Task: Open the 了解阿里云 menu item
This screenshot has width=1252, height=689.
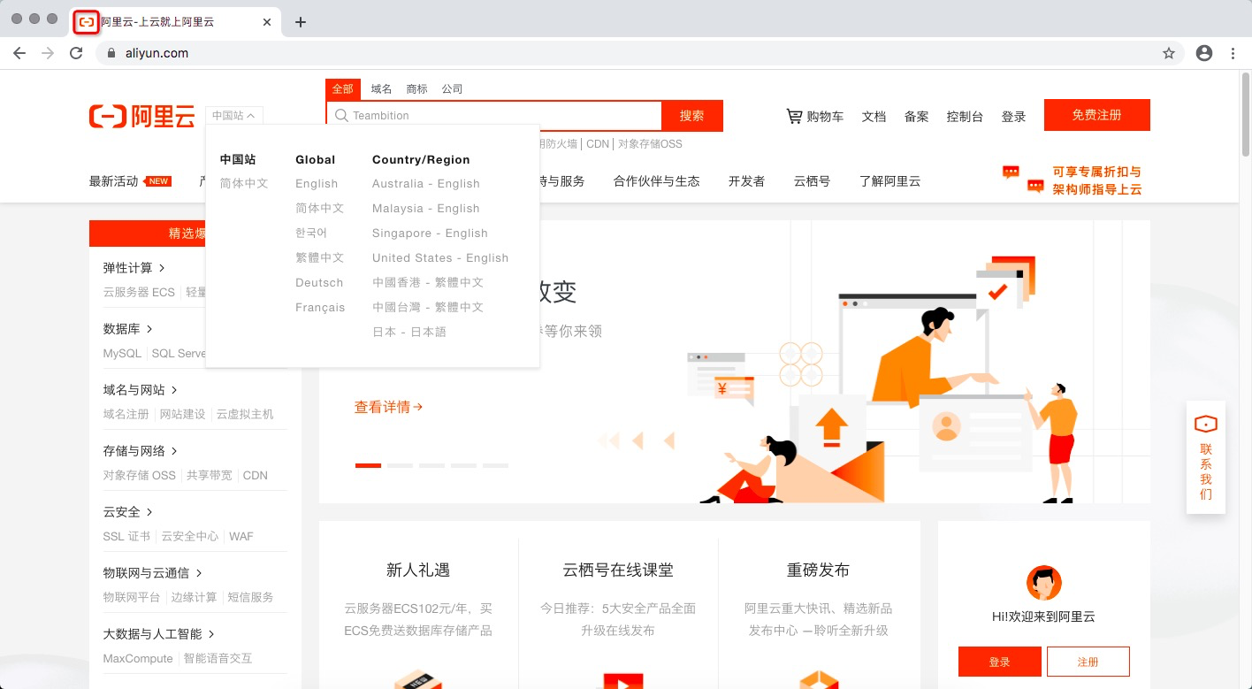Action: click(889, 181)
